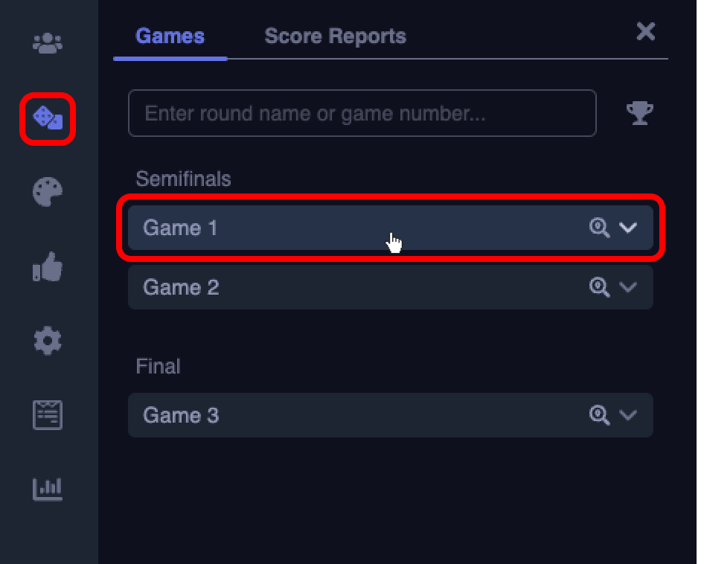Click the palette icon for theme settings
704x564 pixels.
click(47, 191)
